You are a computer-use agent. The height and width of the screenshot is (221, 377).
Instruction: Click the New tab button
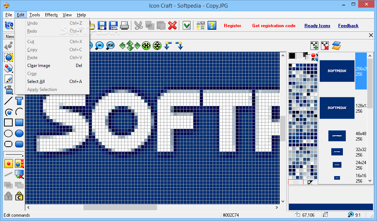coord(9,37)
